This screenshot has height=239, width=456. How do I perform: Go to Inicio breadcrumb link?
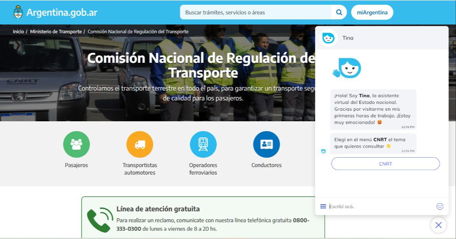click(x=18, y=32)
